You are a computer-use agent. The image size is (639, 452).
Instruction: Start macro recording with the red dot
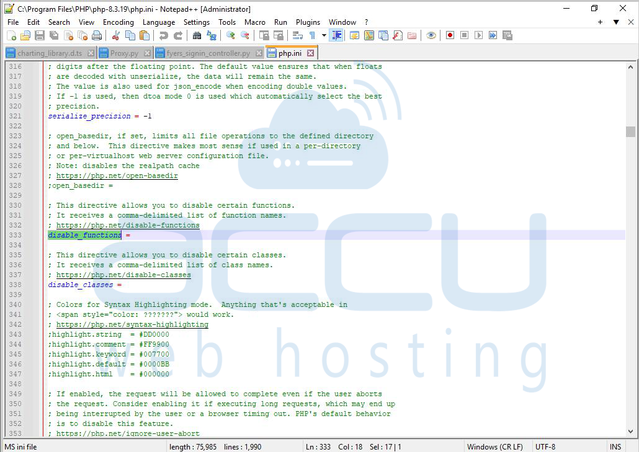click(x=450, y=36)
